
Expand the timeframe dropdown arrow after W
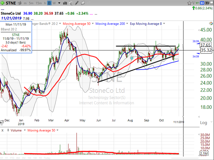point(59,3)
